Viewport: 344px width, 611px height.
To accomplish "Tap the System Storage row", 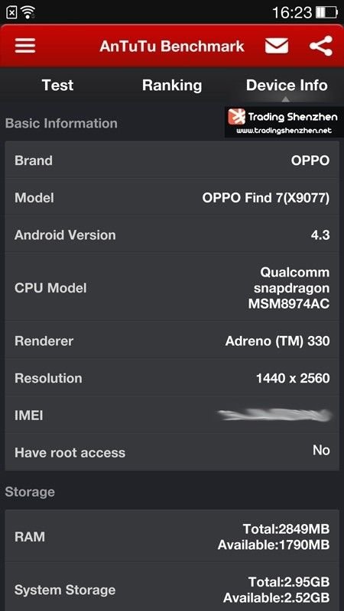I will point(172,589).
